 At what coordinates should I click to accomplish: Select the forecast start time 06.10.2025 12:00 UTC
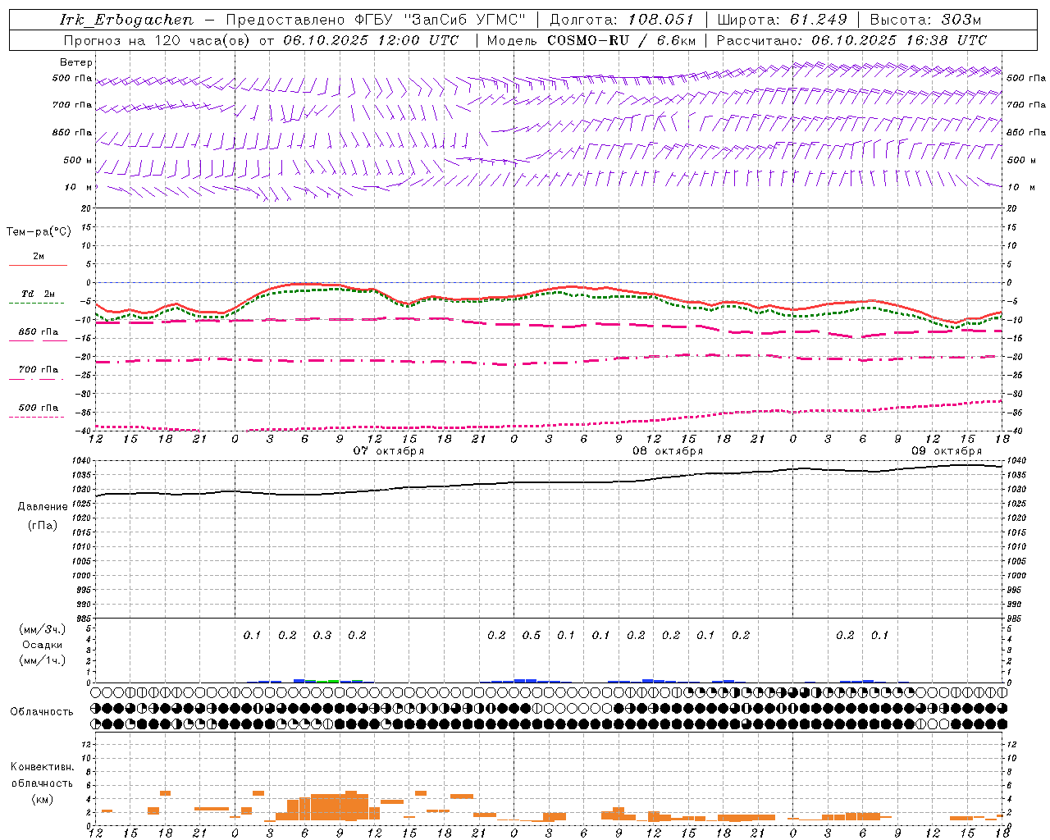(371, 40)
